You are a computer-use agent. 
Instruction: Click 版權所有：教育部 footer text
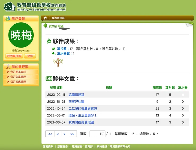click(x=82, y=147)
